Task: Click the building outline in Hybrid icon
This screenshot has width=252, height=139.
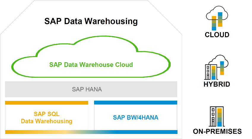Action: coord(210,72)
